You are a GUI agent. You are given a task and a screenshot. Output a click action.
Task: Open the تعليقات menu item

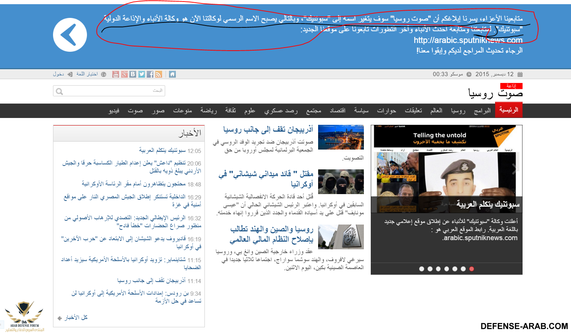(413, 110)
